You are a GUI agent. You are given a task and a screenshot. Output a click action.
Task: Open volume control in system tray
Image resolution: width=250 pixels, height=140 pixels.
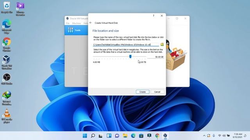tap(224, 136)
